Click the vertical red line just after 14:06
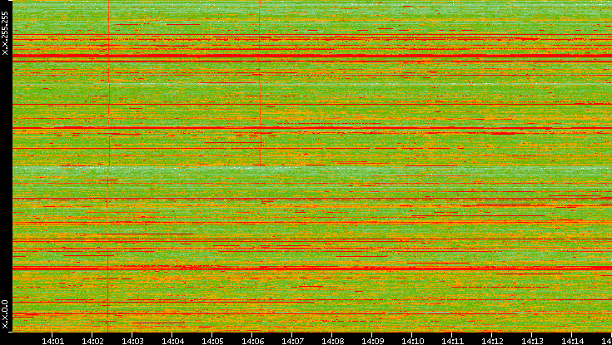This screenshot has width=612, height=345. pyautogui.click(x=260, y=82)
